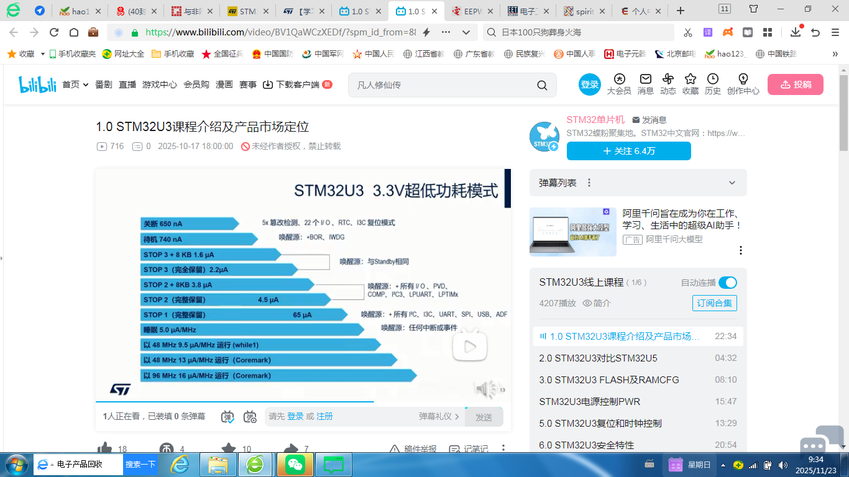The image size is (849, 477).
Task: Open the 历史 history clock icon
Action: coord(713,79)
